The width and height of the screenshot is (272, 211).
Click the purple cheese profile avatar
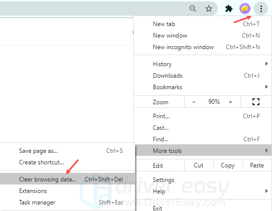coord(245,9)
